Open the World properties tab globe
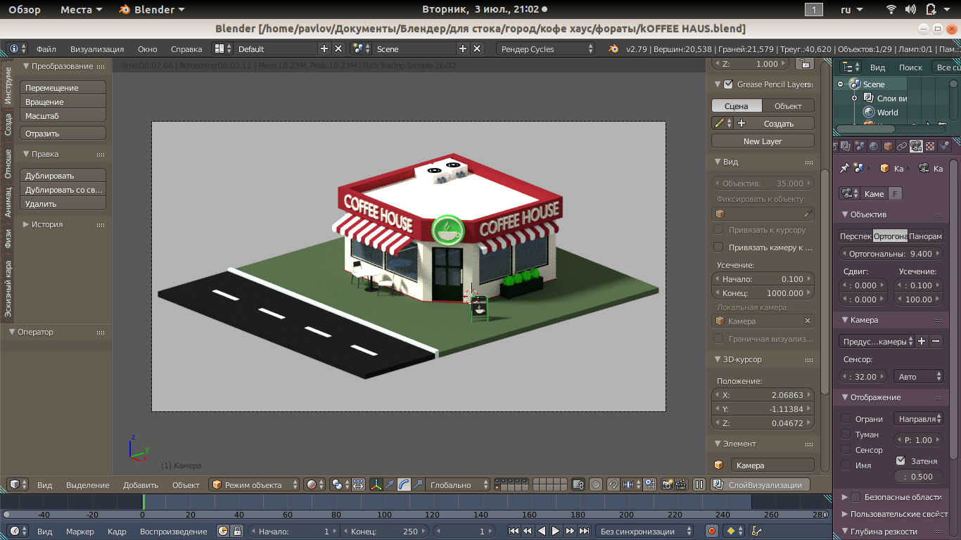This screenshot has height=540, width=961. tap(874, 146)
